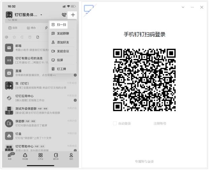Switch to computer login via top-left corner icon
209x170 pixels.
89,9
